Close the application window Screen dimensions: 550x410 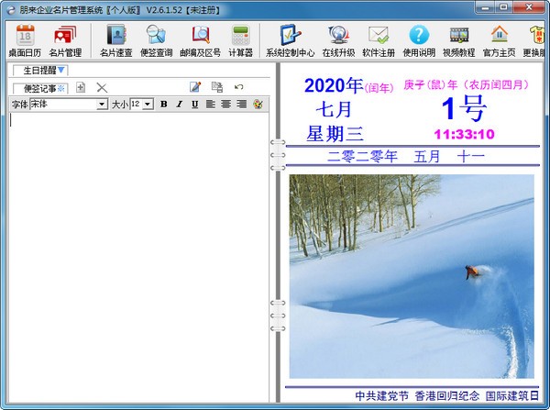[529, 7]
